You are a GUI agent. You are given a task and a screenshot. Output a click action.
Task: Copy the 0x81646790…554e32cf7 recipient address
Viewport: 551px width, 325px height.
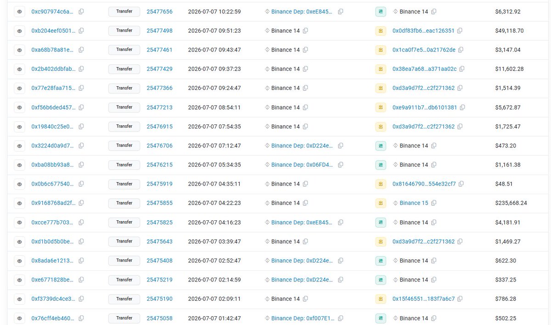tap(461, 184)
